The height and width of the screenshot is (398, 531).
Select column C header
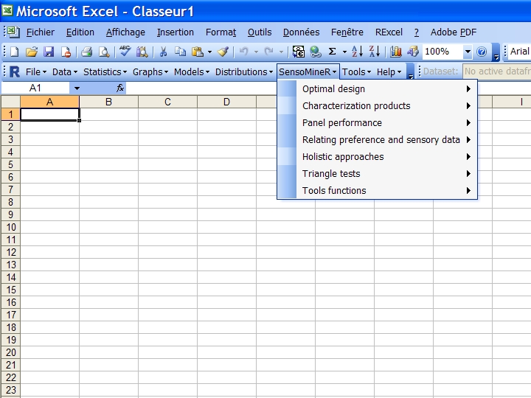click(167, 102)
